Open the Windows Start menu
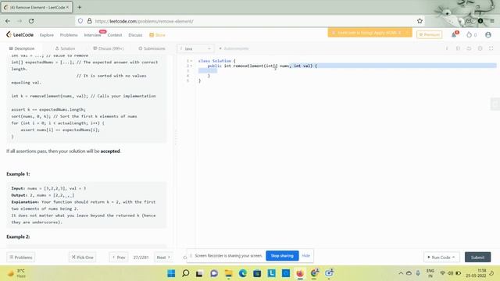The height and width of the screenshot is (281, 500). click(x=171, y=273)
